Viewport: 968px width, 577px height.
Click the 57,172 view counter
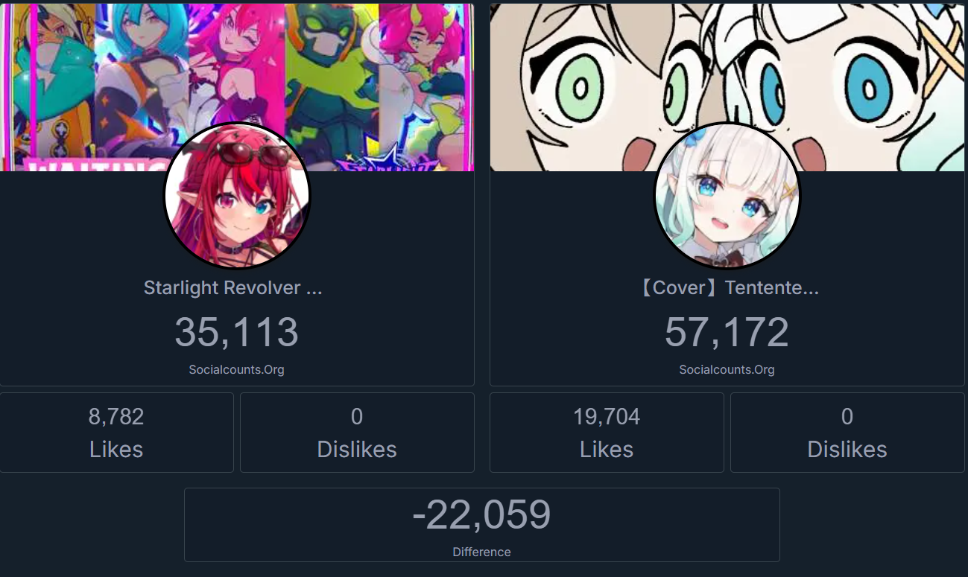(727, 332)
